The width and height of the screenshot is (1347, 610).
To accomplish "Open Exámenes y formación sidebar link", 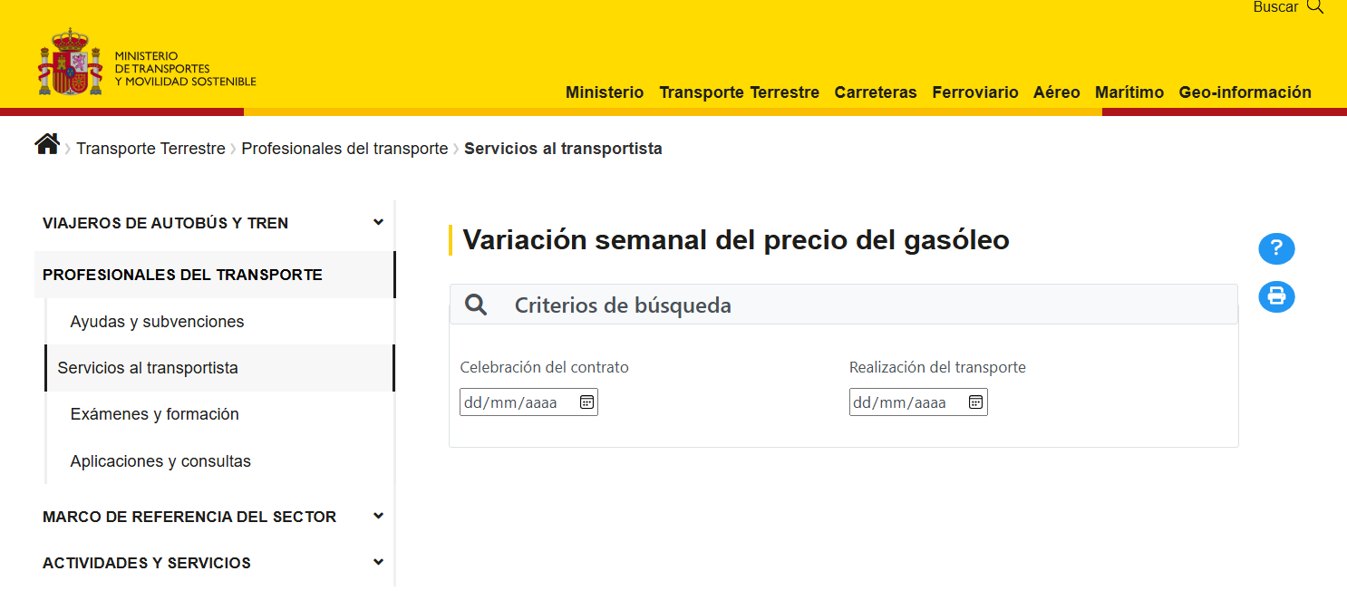I will pyautogui.click(x=154, y=414).
